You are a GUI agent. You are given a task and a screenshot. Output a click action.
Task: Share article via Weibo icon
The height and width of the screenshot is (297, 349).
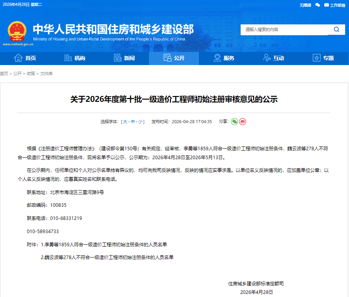pyautogui.click(x=243, y=122)
